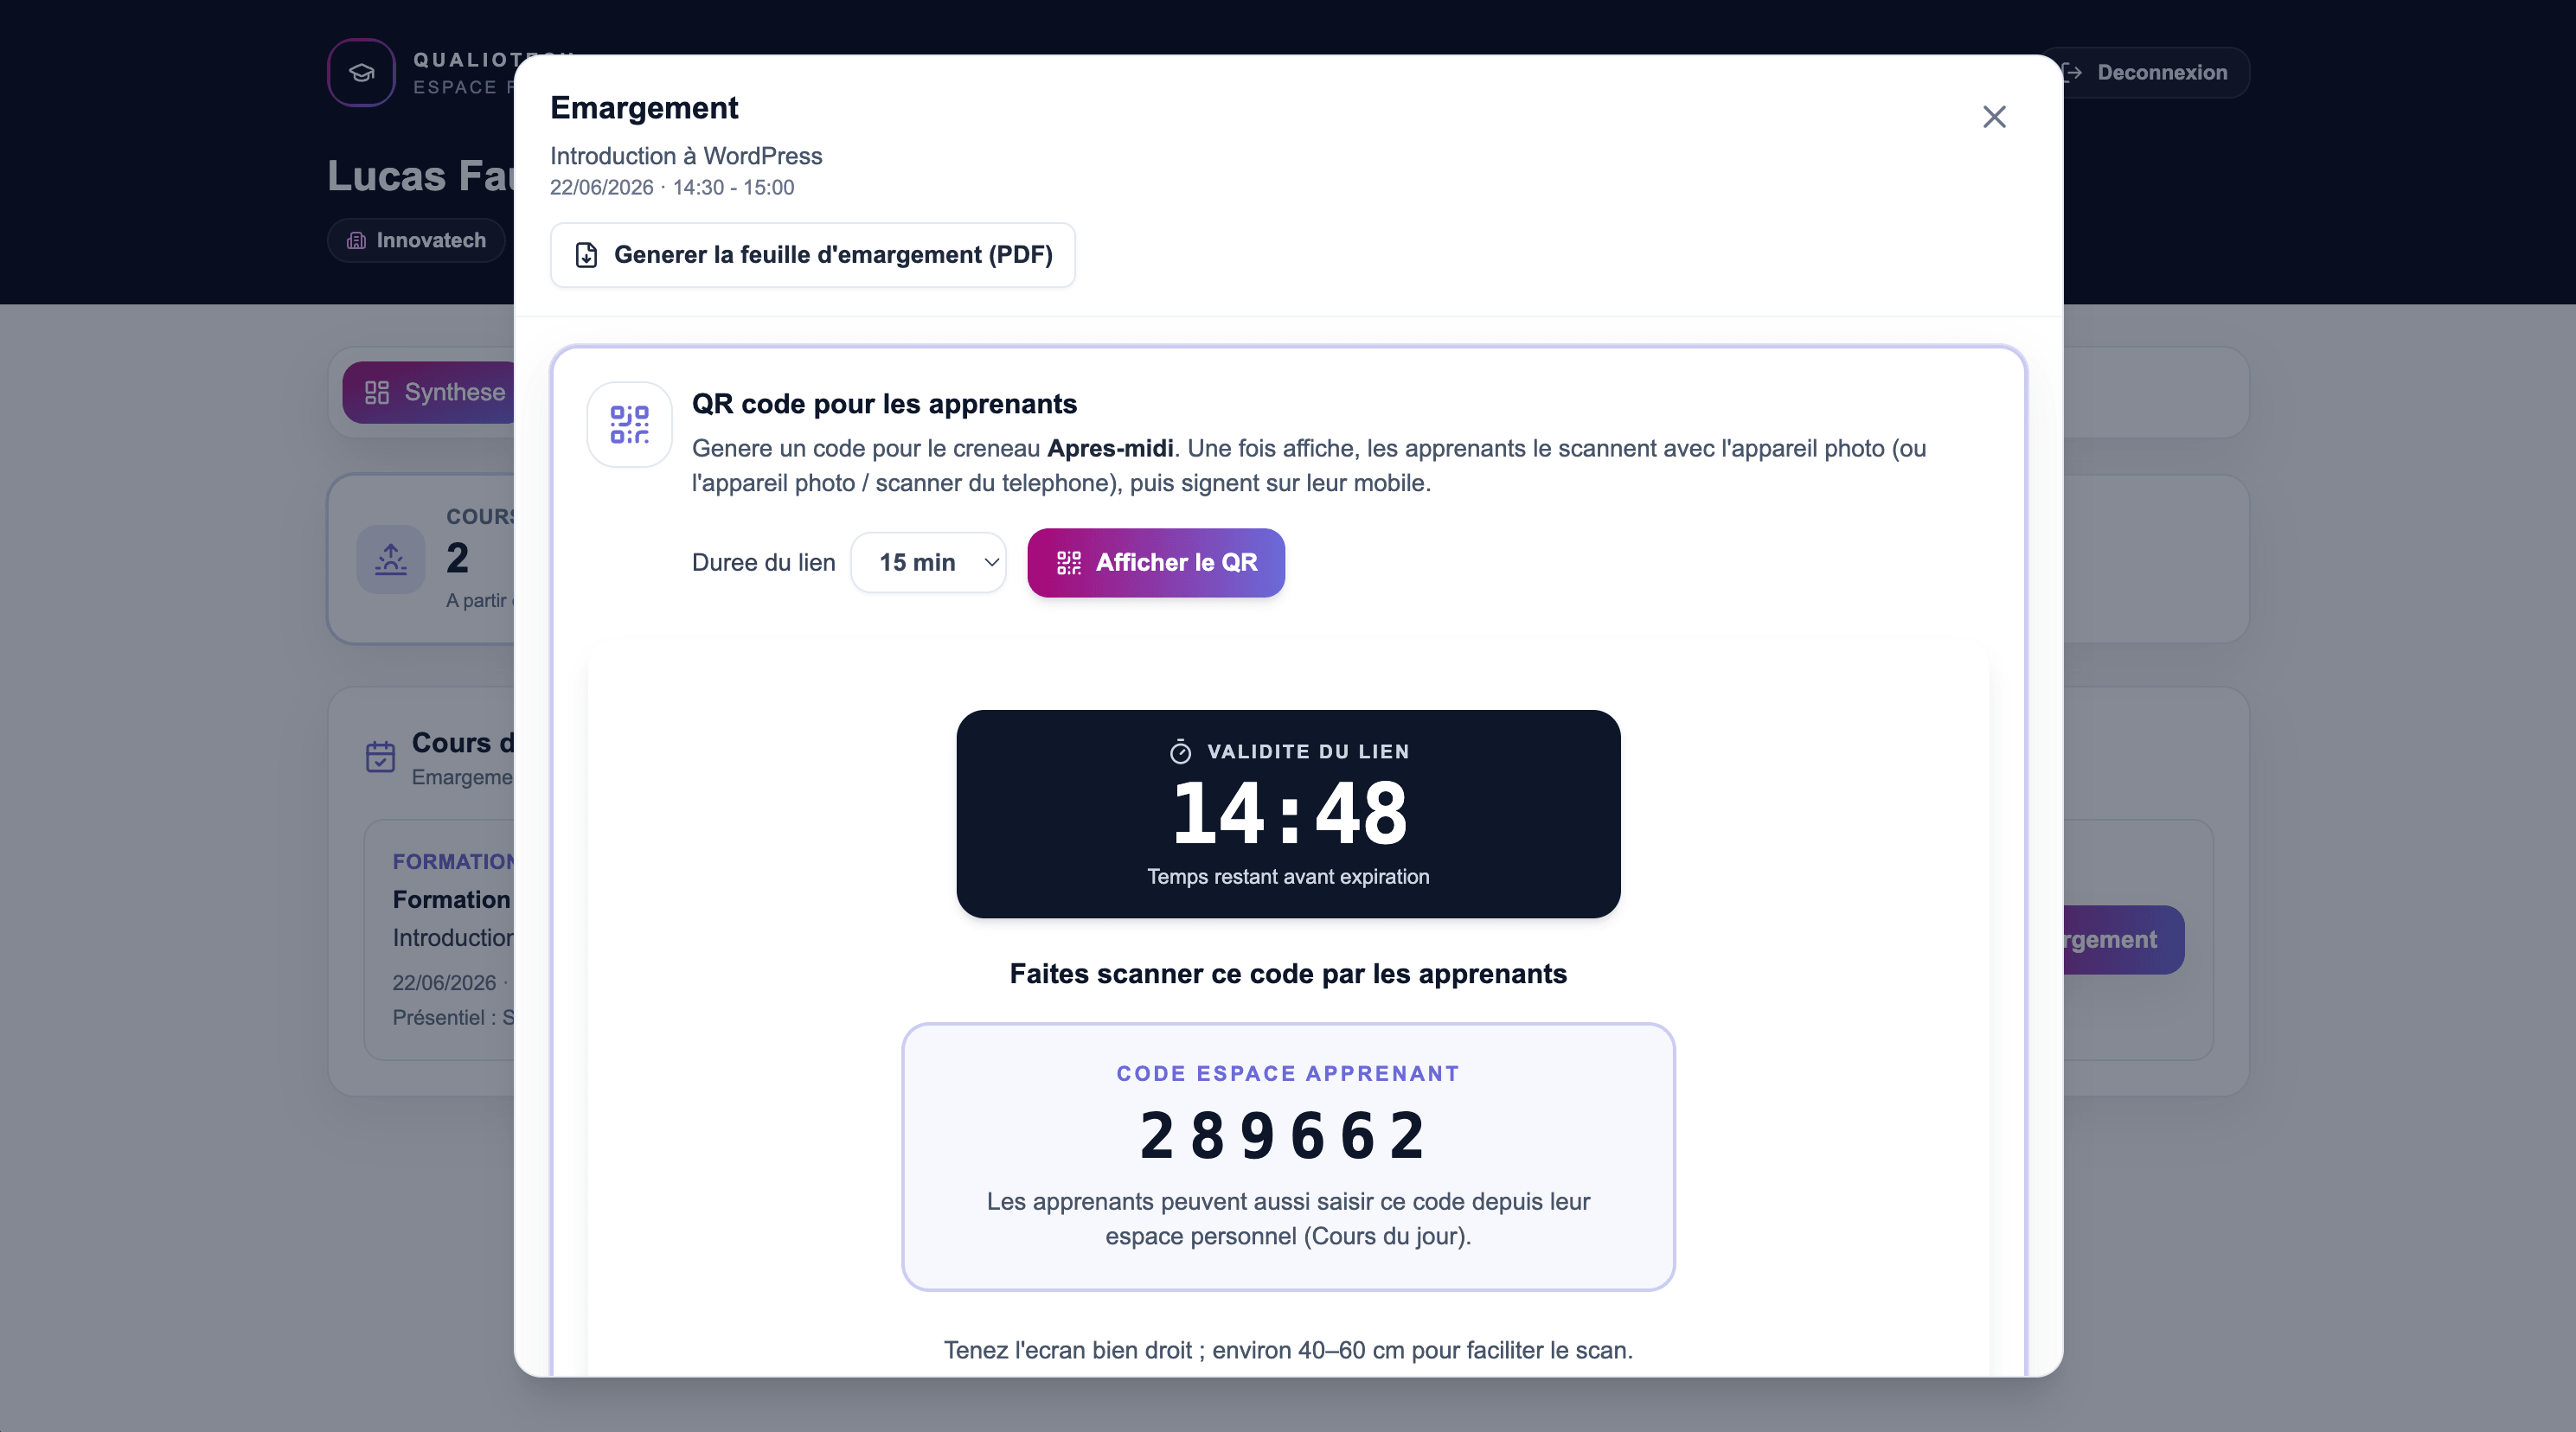
Task: Click the Qualiotech graduation cap logo
Action: 362,72
